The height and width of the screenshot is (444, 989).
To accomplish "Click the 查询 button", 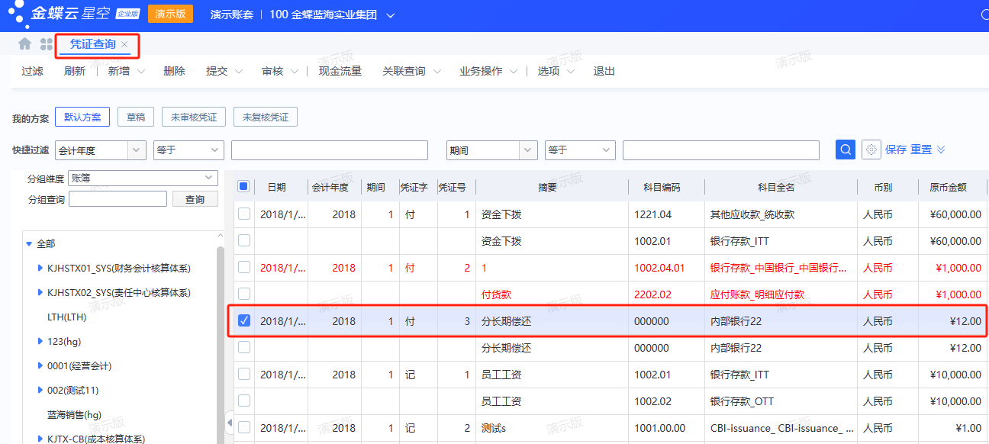I will pos(195,199).
